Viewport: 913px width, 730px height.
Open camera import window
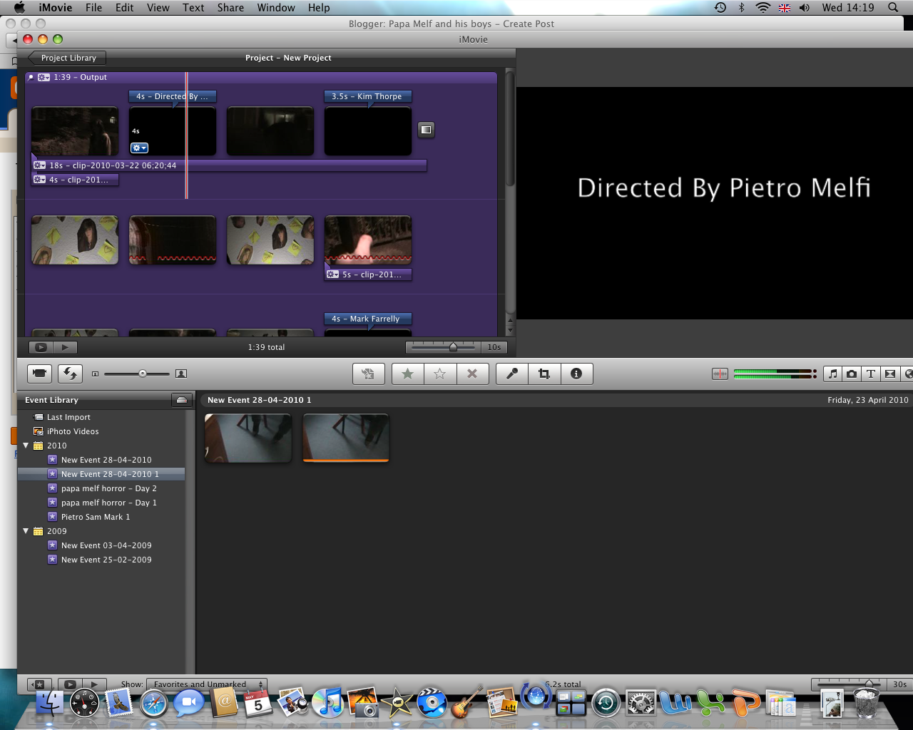[40, 374]
